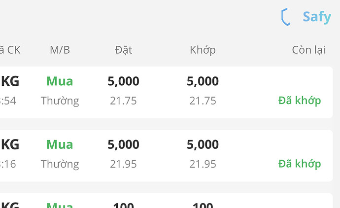The image size is (340, 208).
Task: Select the Khớp column header
Action: click(203, 50)
